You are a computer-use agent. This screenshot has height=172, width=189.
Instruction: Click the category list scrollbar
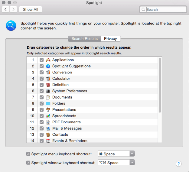(160, 85)
